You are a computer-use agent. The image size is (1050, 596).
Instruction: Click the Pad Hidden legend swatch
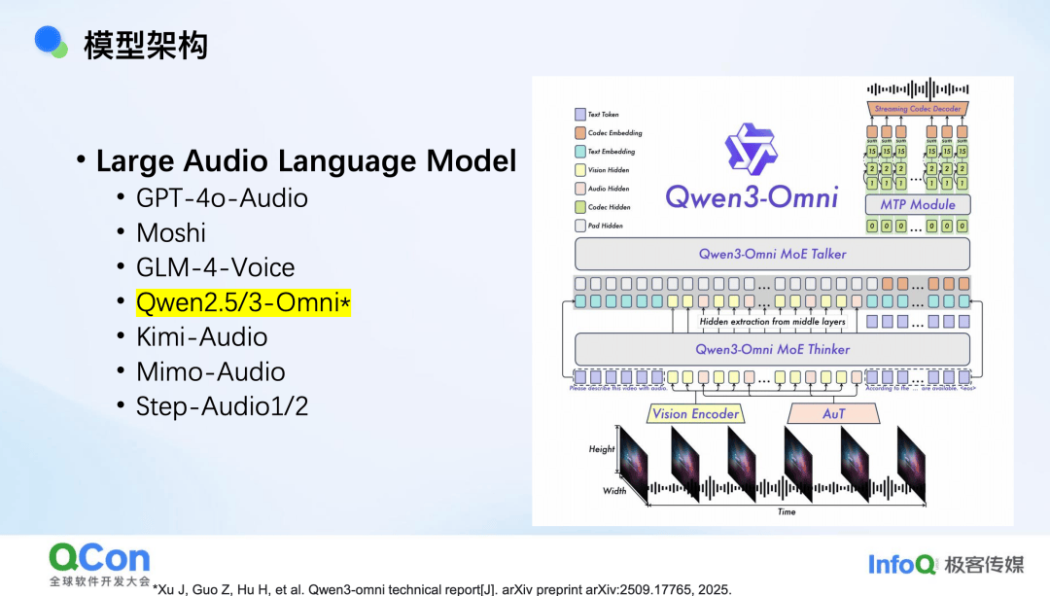coord(579,226)
